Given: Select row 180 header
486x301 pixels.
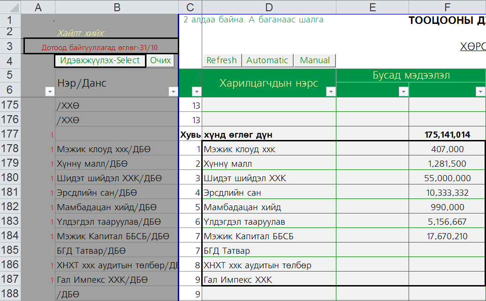Looking at the screenshot, I should [x=10, y=177].
